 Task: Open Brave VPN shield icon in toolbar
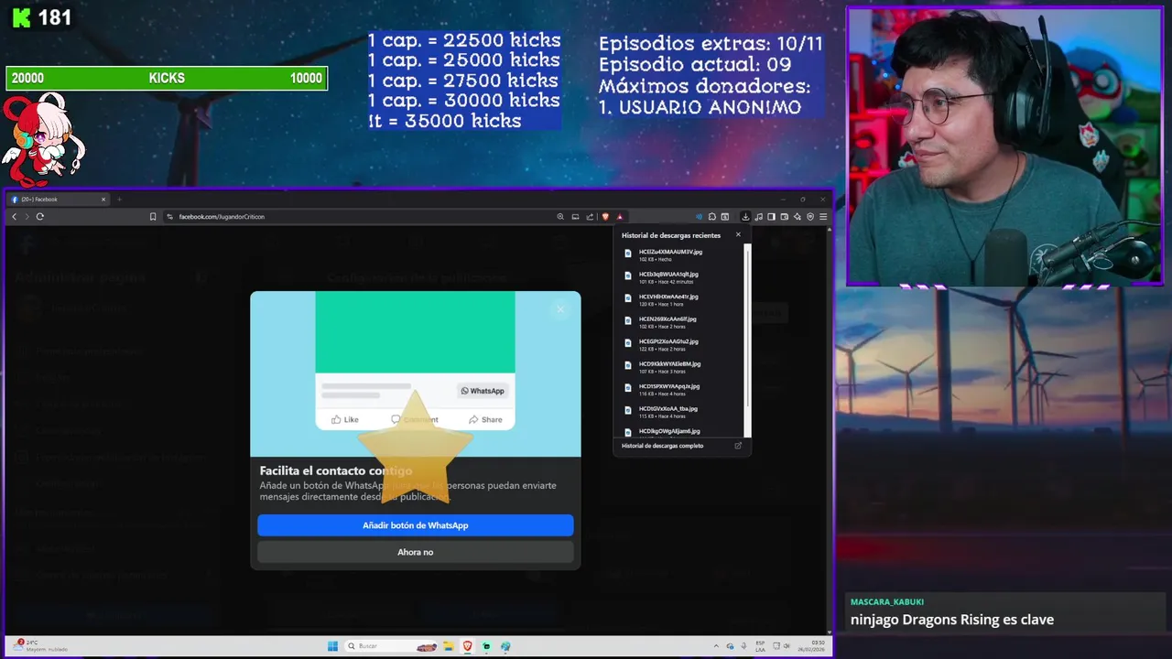click(x=810, y=217)
